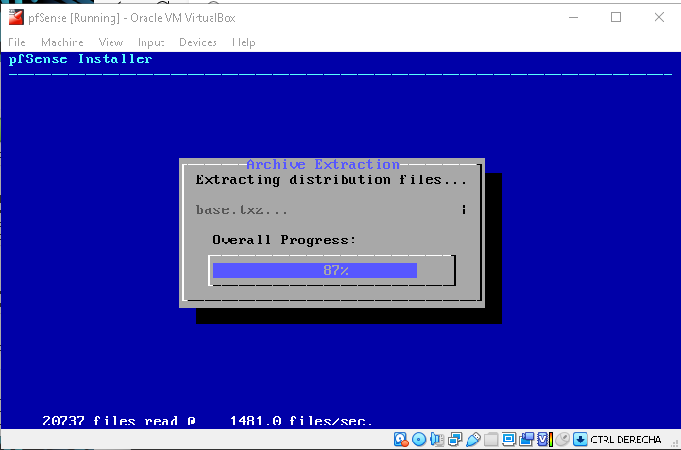Click the keyboard capture arrow icon
The width and height of the screenshot is (681, 450).
[580, 440]
